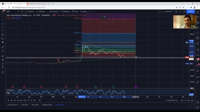Reload the browser page
This screenshot has height=112, width=200.
click(x=9, y=7)
